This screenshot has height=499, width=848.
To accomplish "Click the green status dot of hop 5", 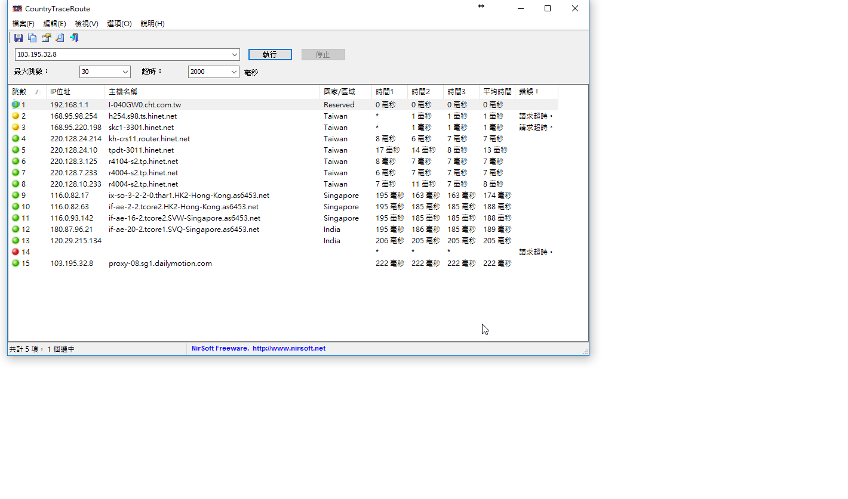I will click(16, 150).
